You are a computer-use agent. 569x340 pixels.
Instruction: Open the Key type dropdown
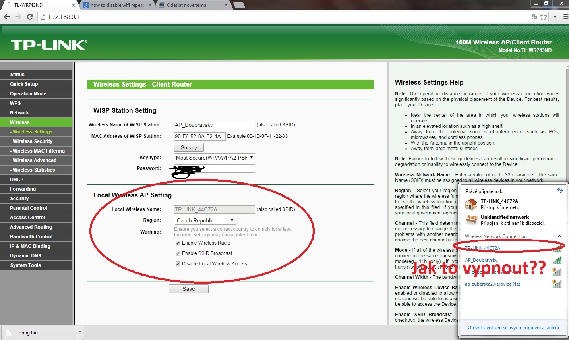[x=215, y=158]
